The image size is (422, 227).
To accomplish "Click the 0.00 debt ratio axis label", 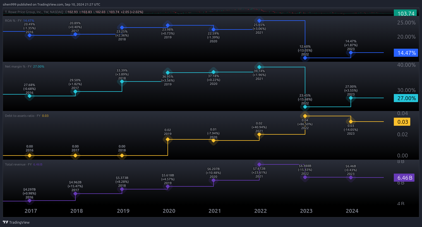I will pos(402,156).
